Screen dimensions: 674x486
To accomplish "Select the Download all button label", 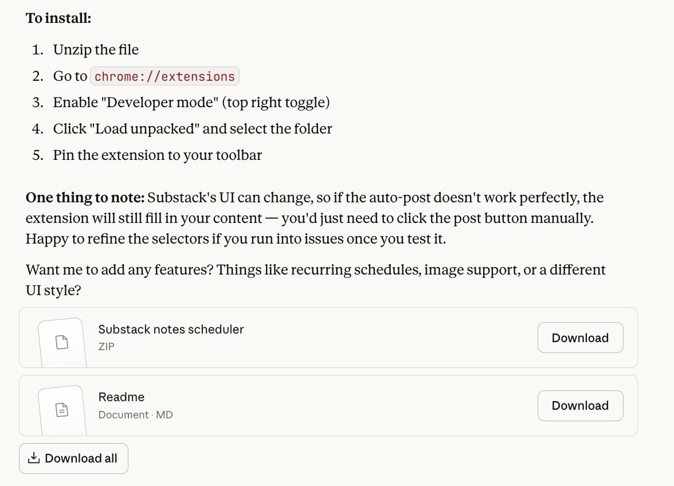I will (81, 458).
